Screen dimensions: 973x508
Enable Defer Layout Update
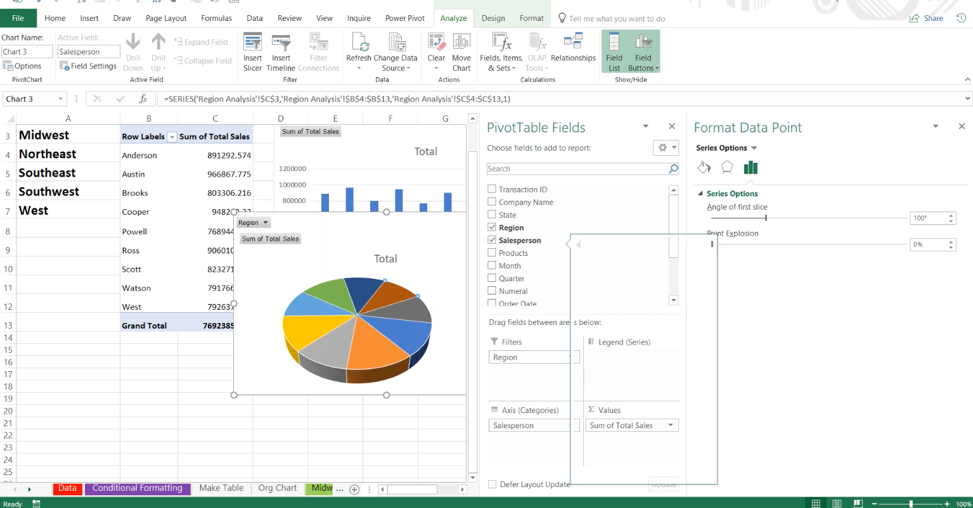[492, 484]
